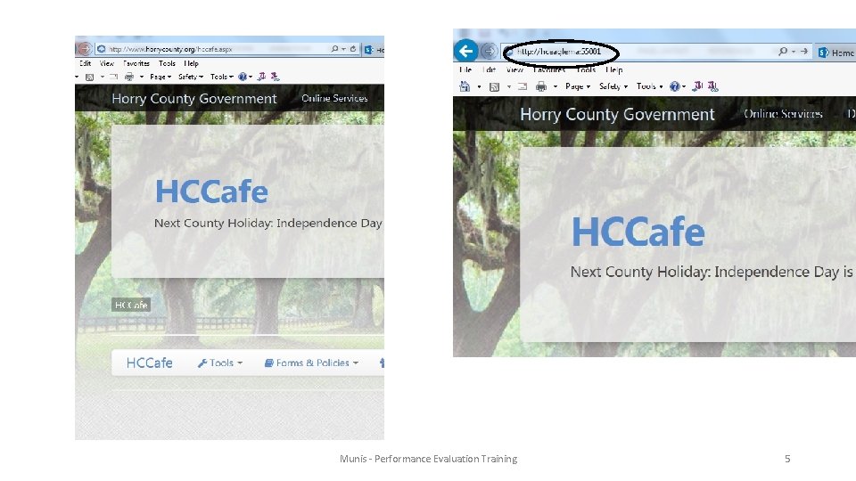This screenshot has width=856, height=481.
Task: Click Print icon in hceaqlema:55001 window toolbar
Action: (541, 86)
